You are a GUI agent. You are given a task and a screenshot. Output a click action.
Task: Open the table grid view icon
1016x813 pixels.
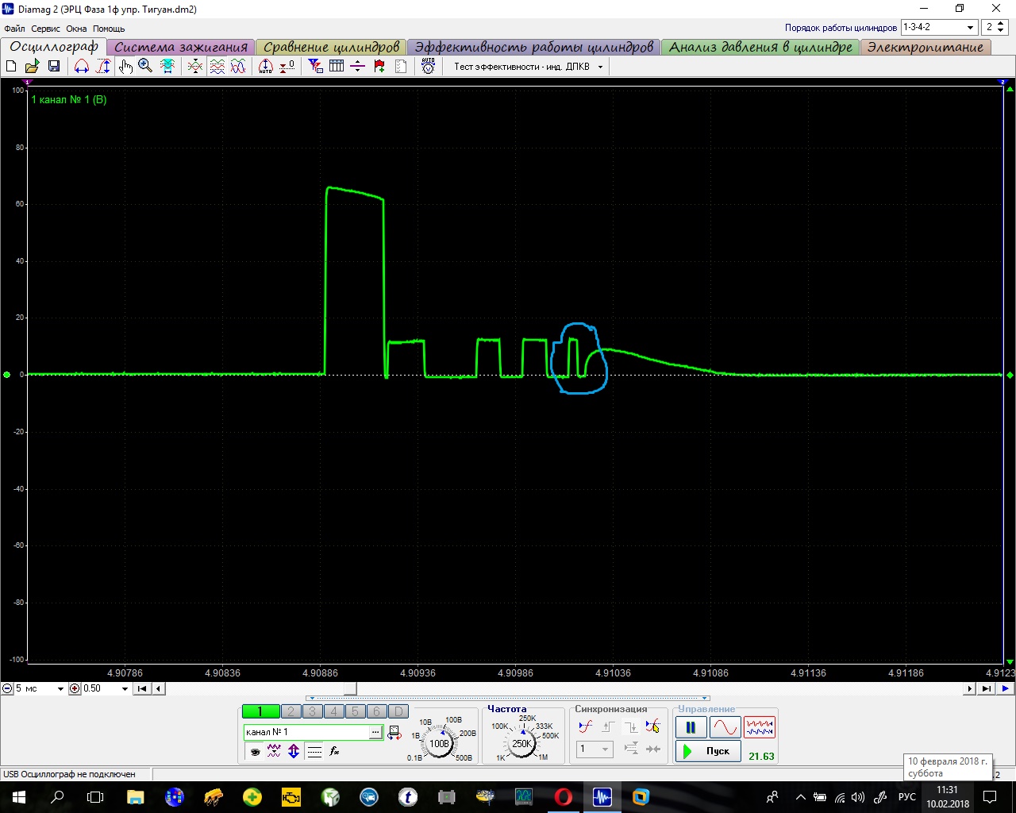pyautogui.click(x=337, y=67)
